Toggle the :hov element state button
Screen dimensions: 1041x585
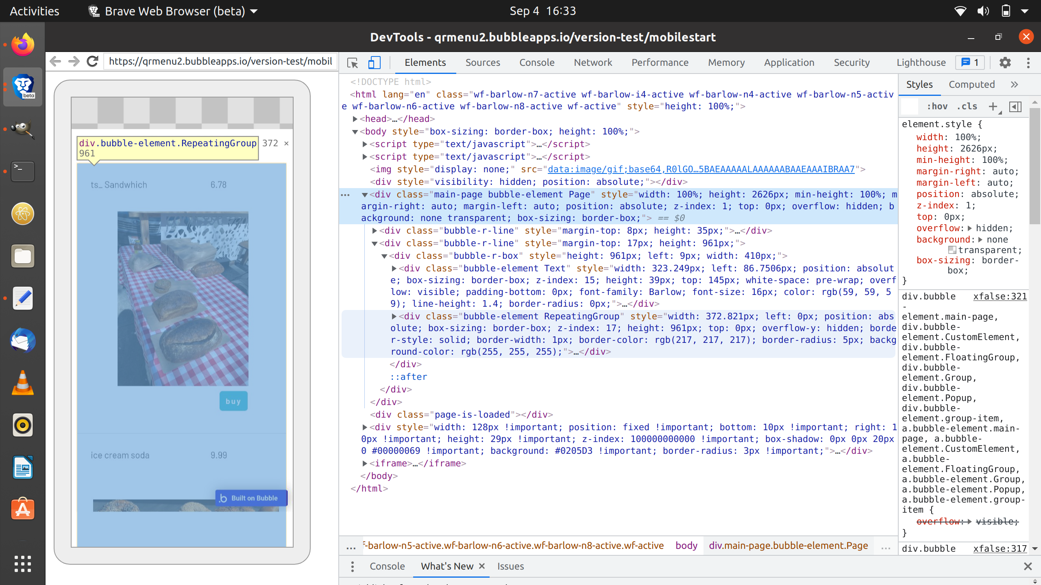[937, 106]
